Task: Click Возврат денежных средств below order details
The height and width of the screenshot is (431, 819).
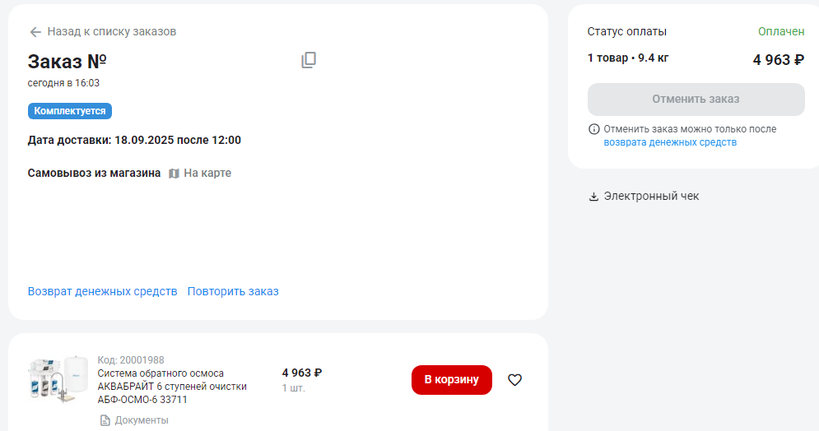Action: point(103,291)
